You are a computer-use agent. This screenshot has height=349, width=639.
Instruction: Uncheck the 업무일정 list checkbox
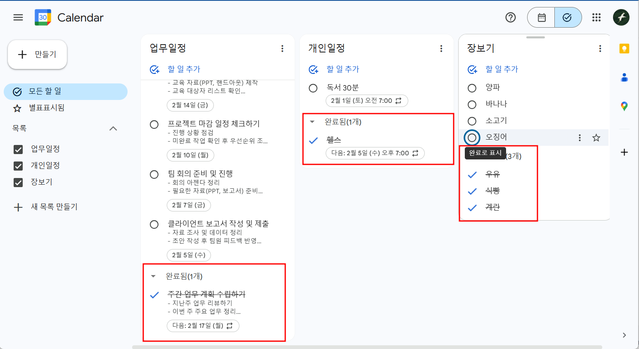[x=18, y=149]
